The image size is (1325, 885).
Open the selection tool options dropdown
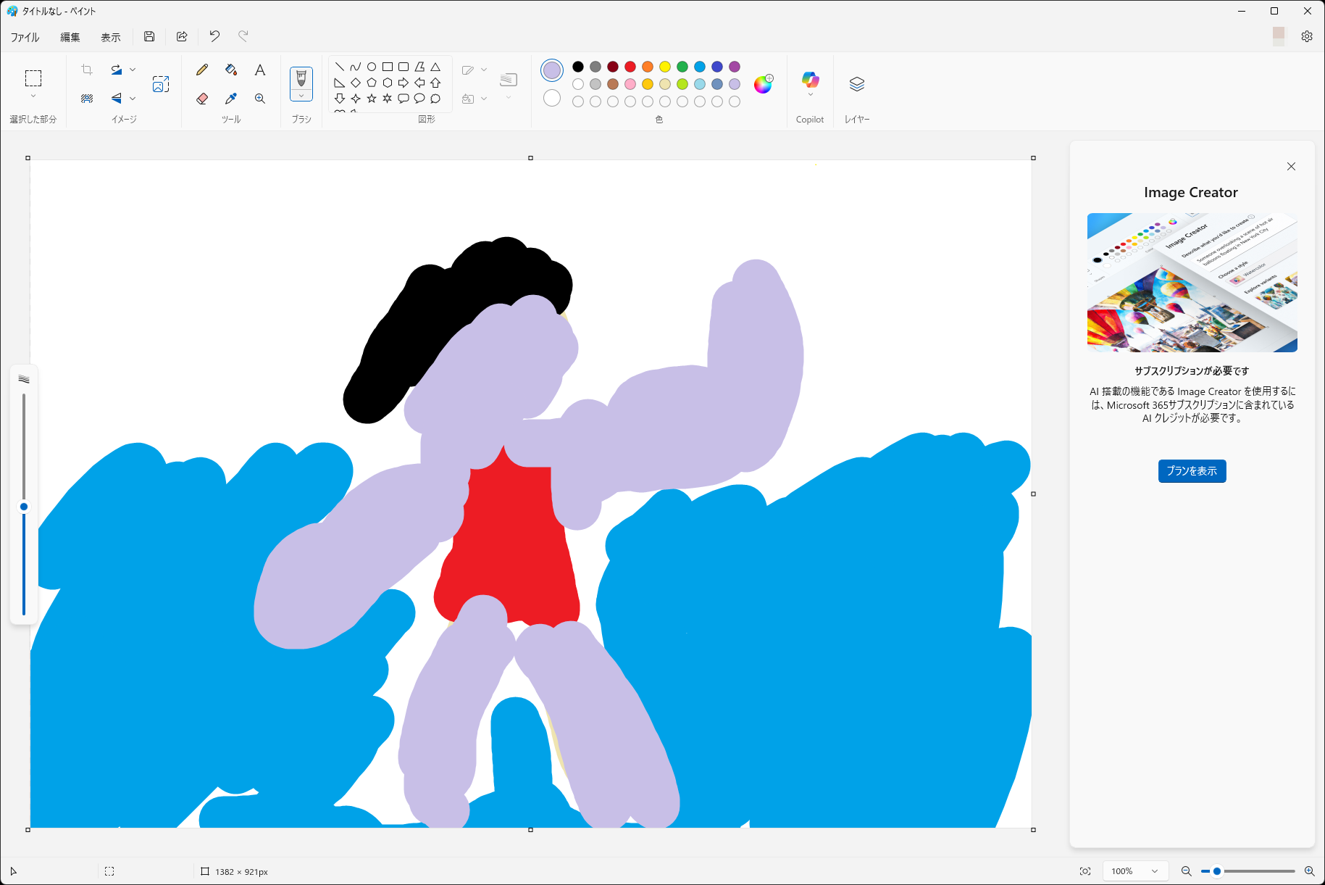point(33,95)
